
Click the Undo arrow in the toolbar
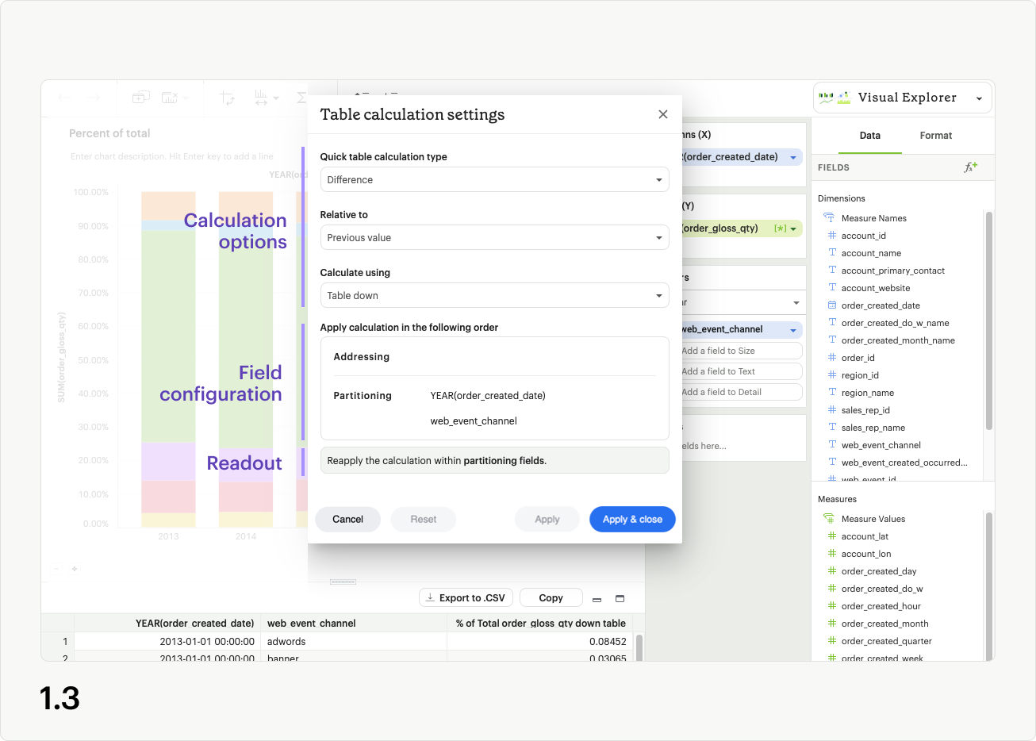point(64,97)
